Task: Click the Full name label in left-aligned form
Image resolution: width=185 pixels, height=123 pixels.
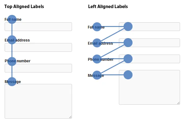Action: 96,27
